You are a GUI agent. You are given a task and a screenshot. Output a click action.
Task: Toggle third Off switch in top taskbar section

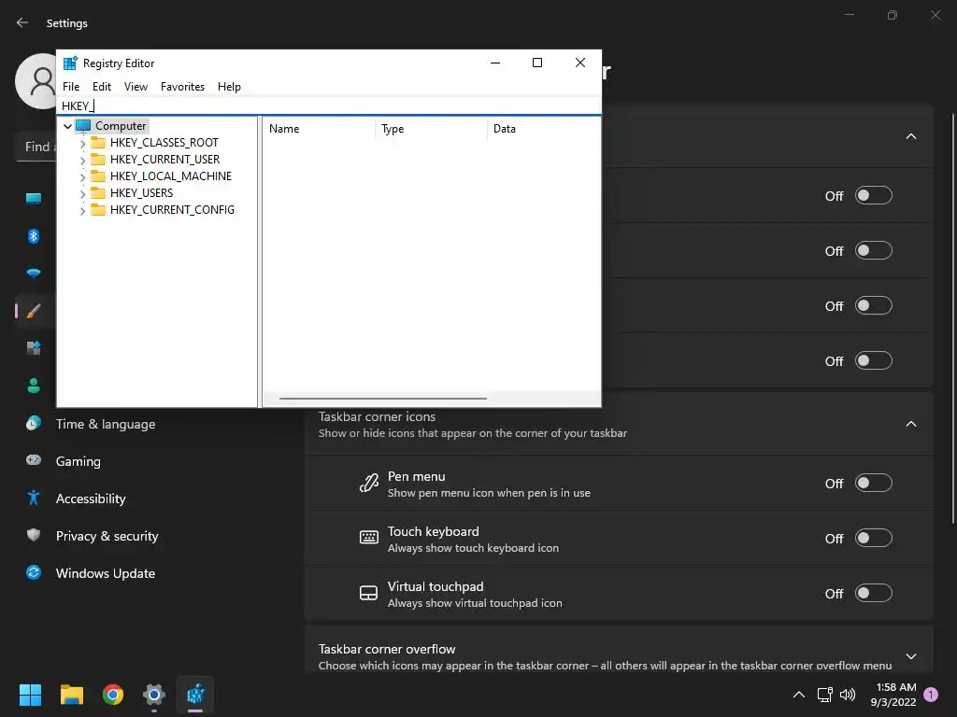tap(873, 305)
